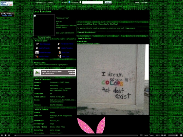The image size is (183, 137).
Task: Click the SCM Music Player label
Action: pos(147,135)
